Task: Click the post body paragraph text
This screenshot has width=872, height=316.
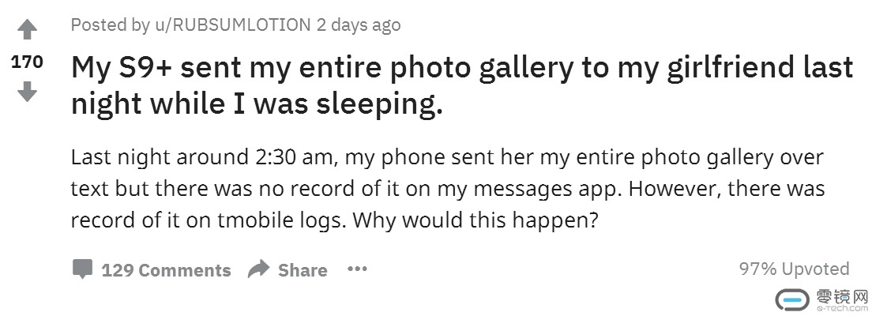Action: (x=447, y=188)
